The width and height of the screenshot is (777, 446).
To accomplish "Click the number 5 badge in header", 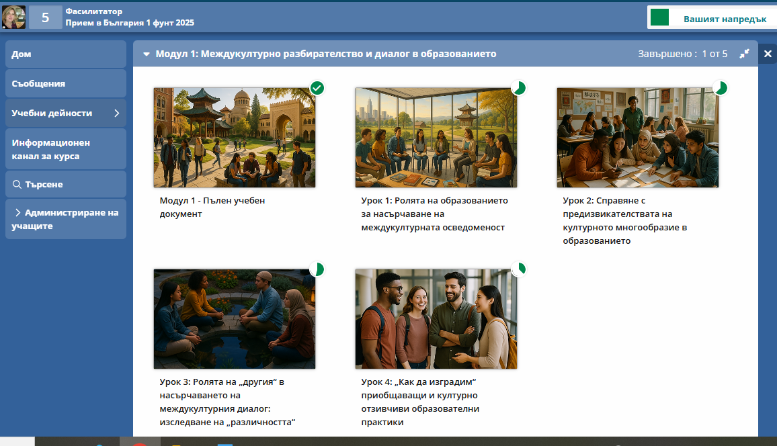I will 45,17.
